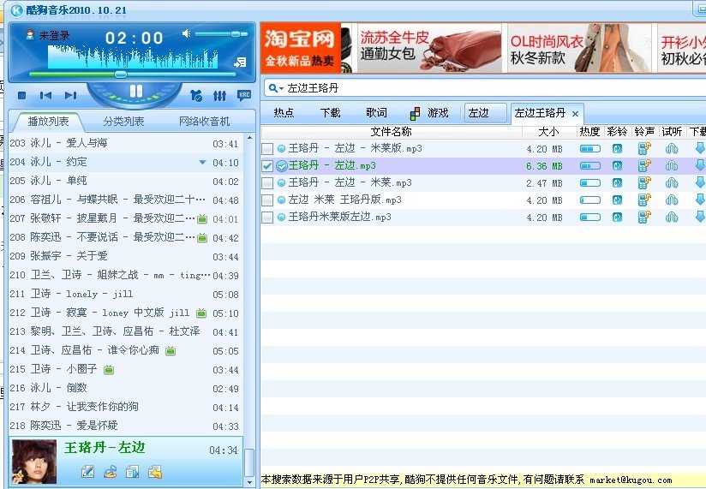Select playlist item 209 张振宇 - 关于爱
This screenshot has height=489, width=706.
(126, 256)
